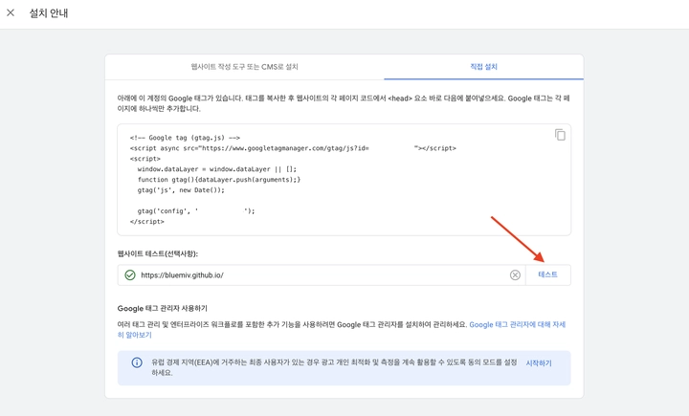689x416 pixels.
Task: Click the 설치 안내 heading text
Action: click(x=49, y=13)
